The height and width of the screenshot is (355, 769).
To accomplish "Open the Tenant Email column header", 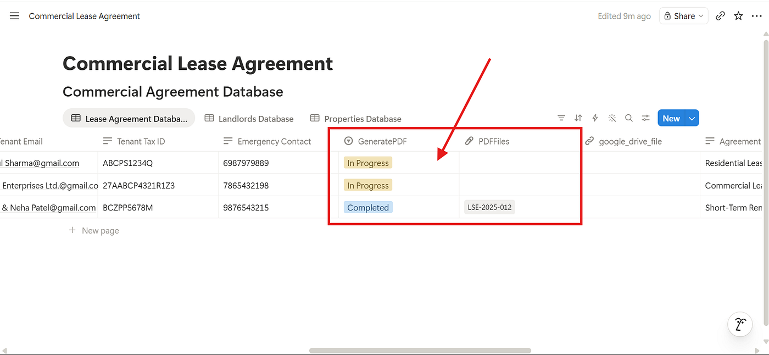I will (21, 141).
